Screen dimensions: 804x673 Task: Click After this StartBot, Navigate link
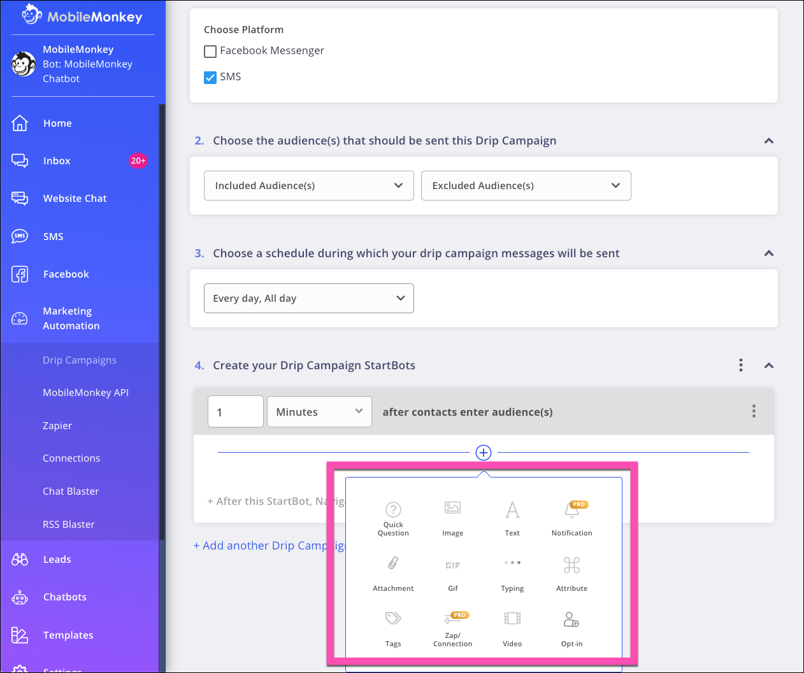click(276, 501)
